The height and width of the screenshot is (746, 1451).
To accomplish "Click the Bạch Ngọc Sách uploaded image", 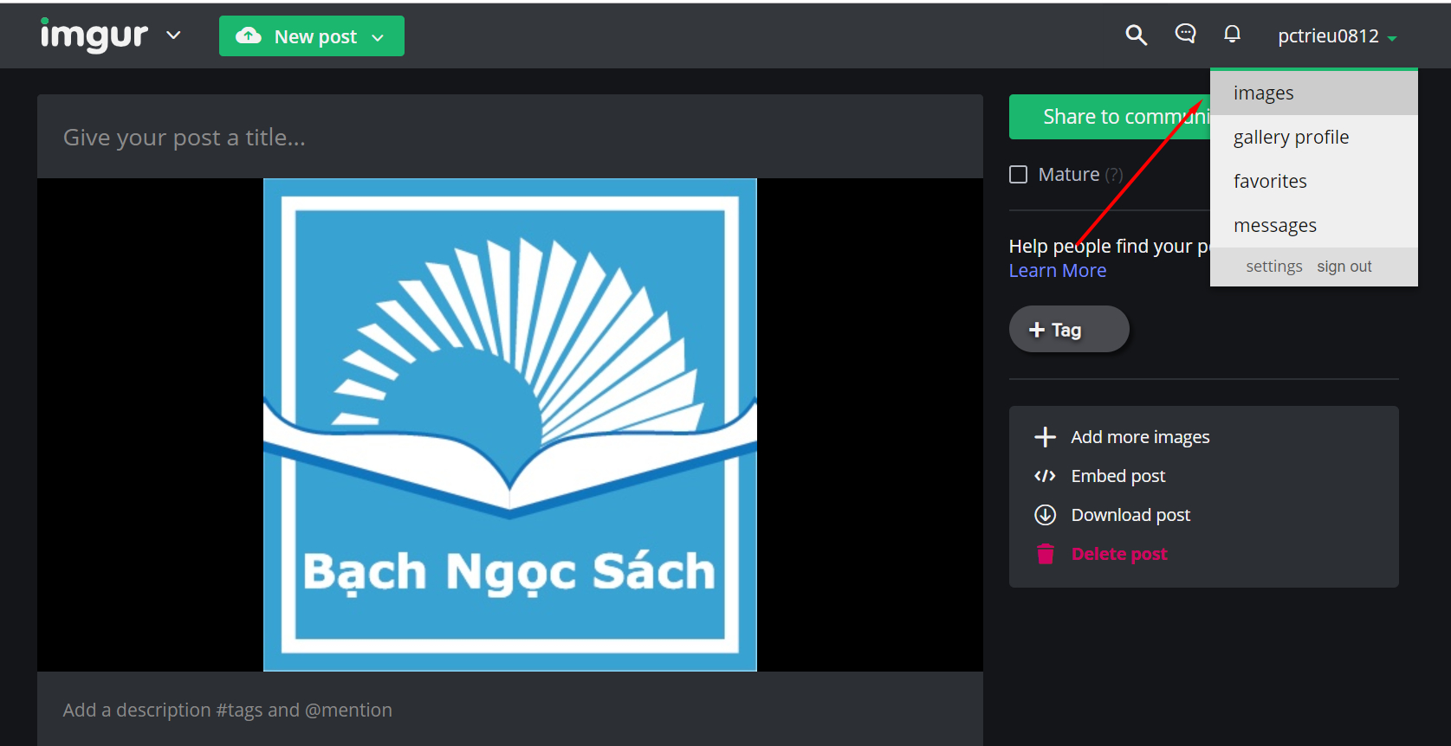I will click(x=509, y=424).
